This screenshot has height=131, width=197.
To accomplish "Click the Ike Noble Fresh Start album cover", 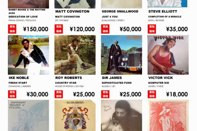I will [x=28, y=55].
